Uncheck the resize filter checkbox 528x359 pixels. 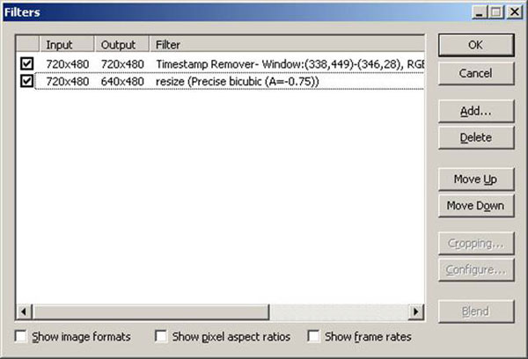[26, 81]
